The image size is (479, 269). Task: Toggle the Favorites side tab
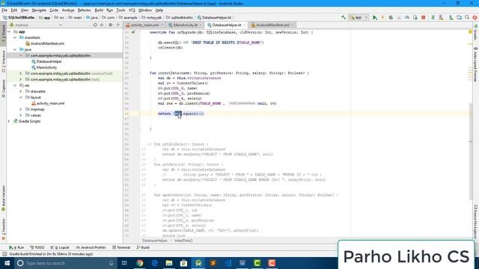[x=3, y=229]
